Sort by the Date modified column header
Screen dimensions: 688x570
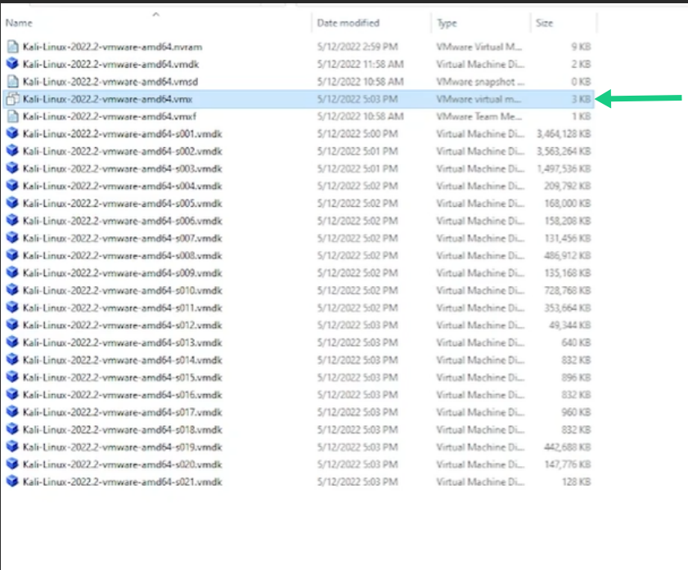click(x=348, y=23)
